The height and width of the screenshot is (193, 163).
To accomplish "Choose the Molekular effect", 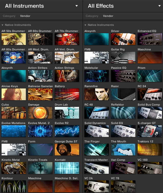I will coord(96,76).
